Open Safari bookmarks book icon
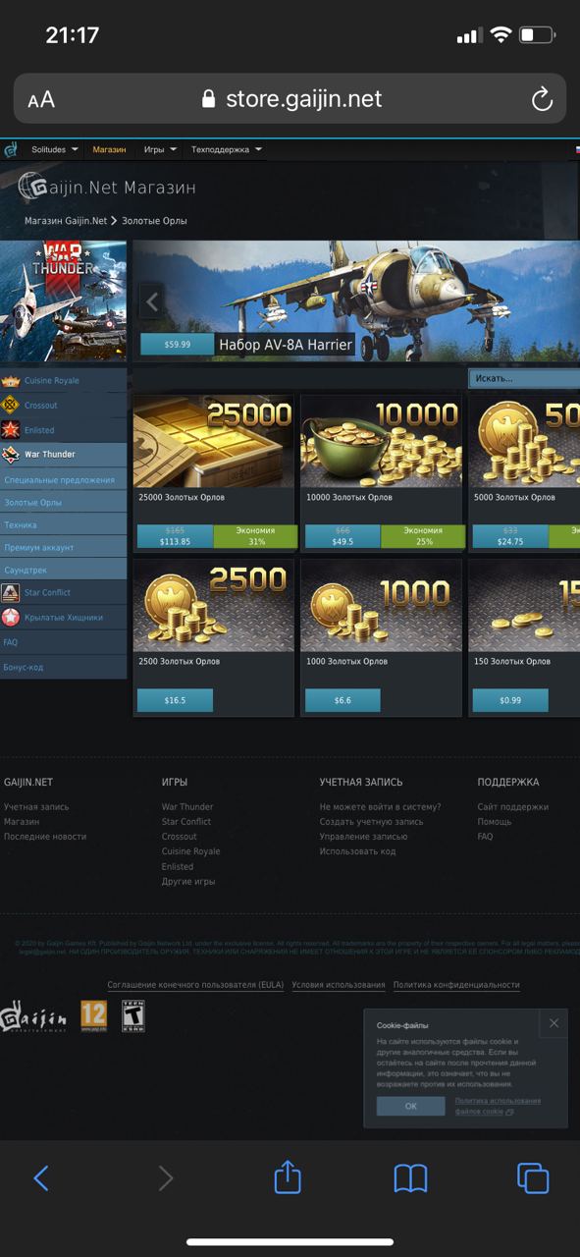The width and height of the screenshot is (580, 1257). click(410, 1177)
